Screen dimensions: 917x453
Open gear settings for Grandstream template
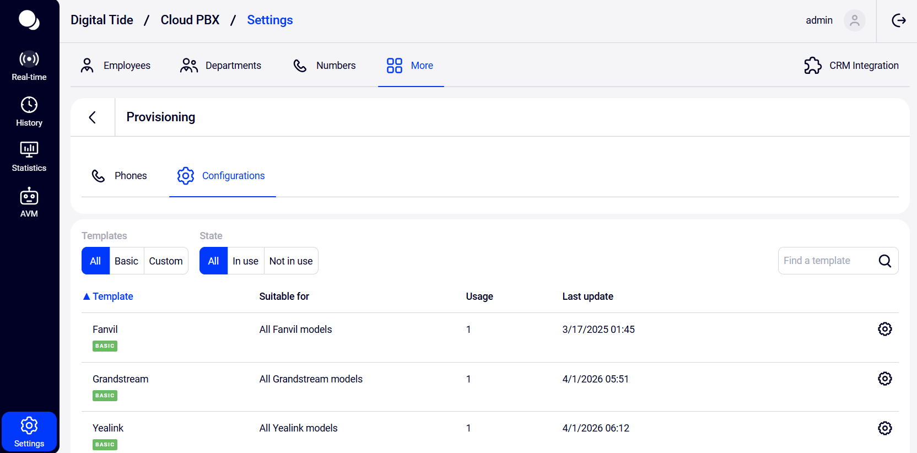click(884, 379)
